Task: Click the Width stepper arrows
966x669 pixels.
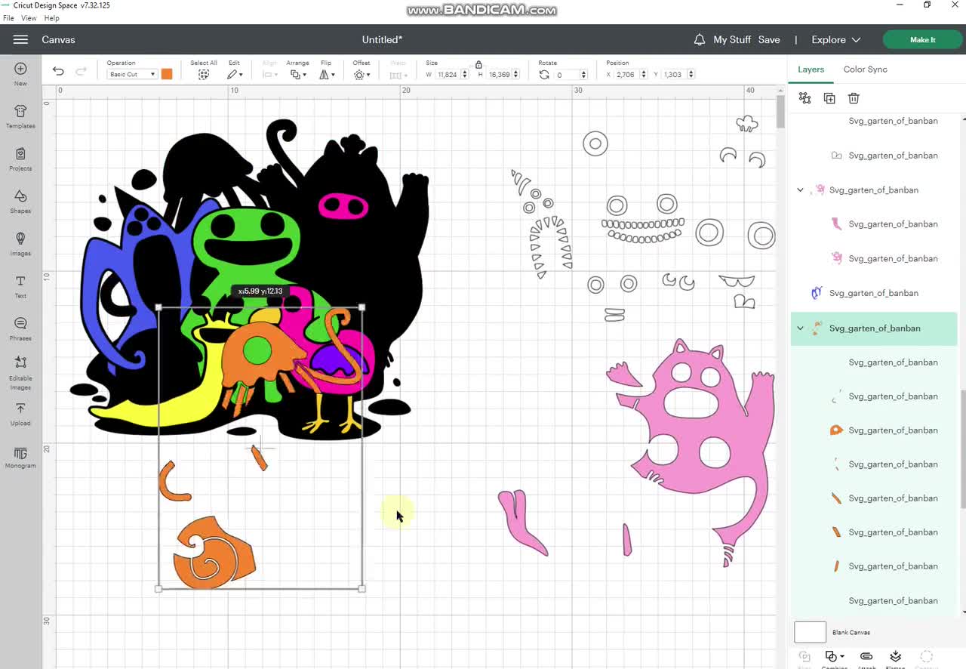Action: coord(464,75)
